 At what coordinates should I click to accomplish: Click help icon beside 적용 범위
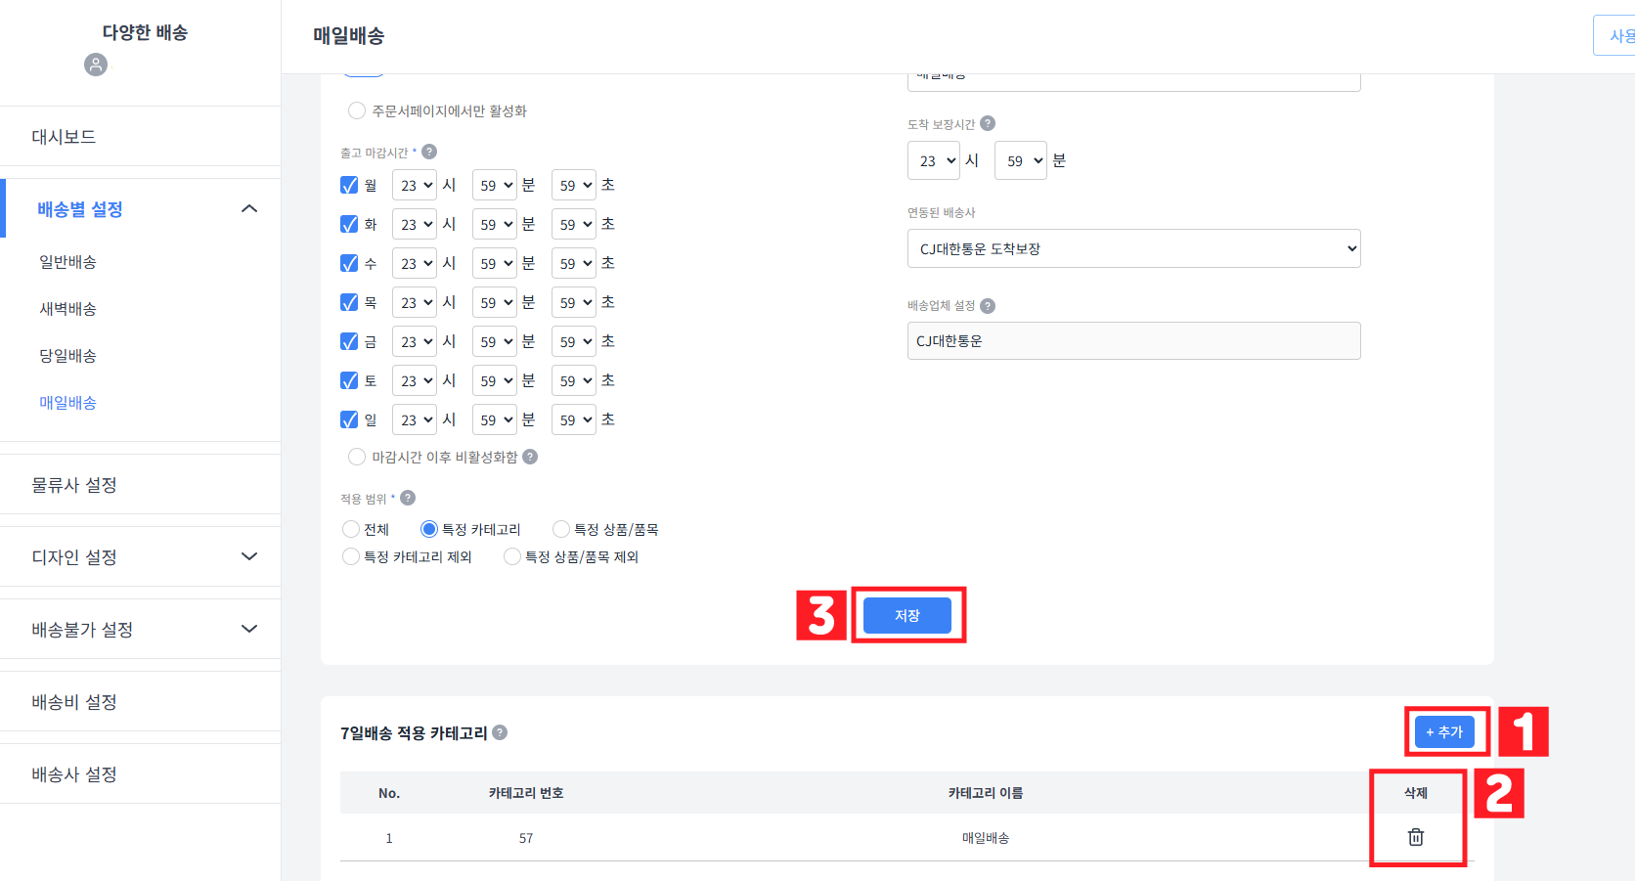pyautogui.click(x=408, y=498)
